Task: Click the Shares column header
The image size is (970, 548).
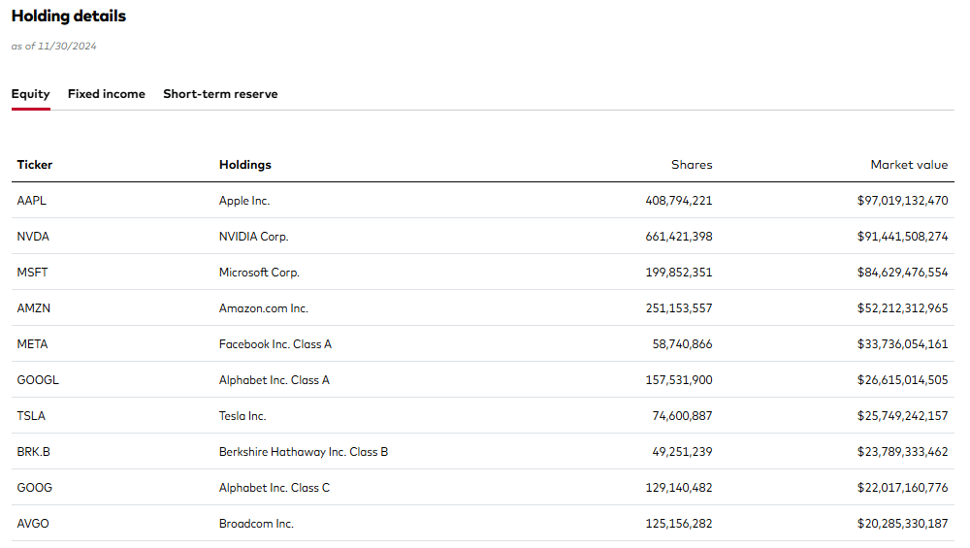Action: click(692, 165)
